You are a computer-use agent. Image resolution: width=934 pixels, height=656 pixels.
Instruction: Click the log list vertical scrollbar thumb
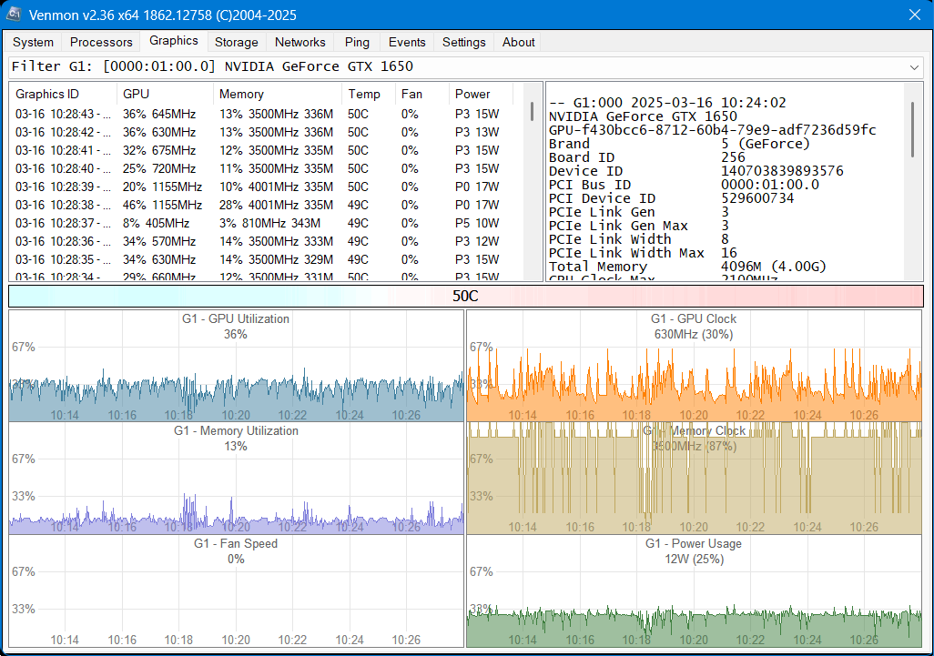(x=532, y=112)
